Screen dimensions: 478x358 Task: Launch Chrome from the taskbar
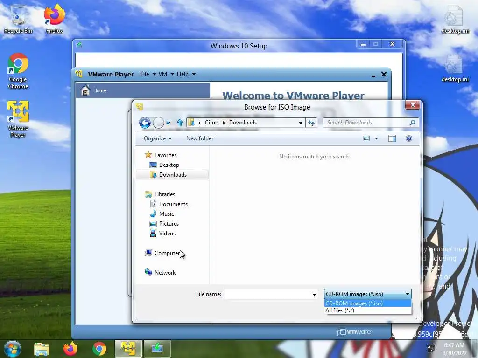99,349
